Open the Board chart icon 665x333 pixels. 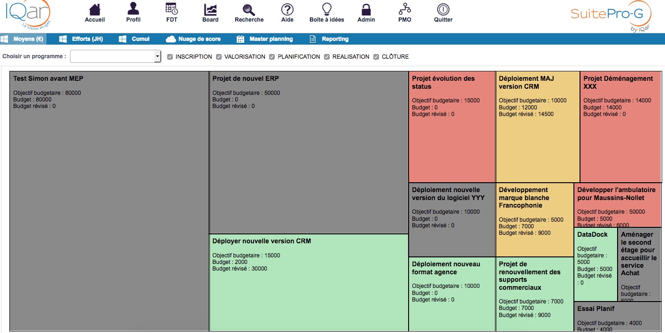[x=210, y=9]
